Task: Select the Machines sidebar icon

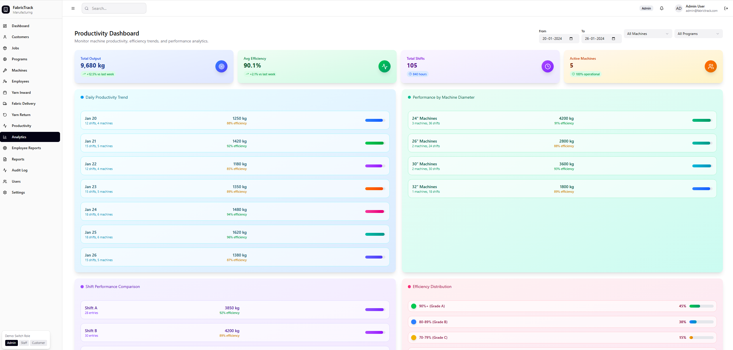Action: coord(5,70)
